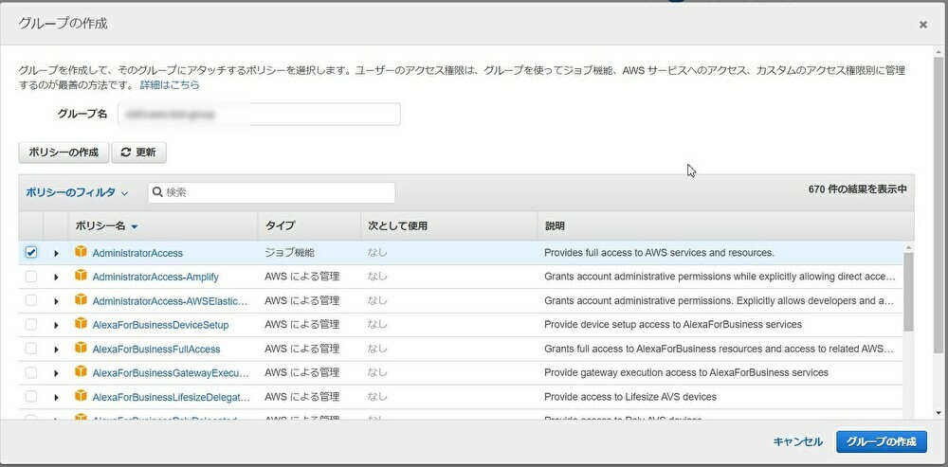Open the 詳細はこちら link
The height and width of the screenshot is (467, 948).
point(170,85)
